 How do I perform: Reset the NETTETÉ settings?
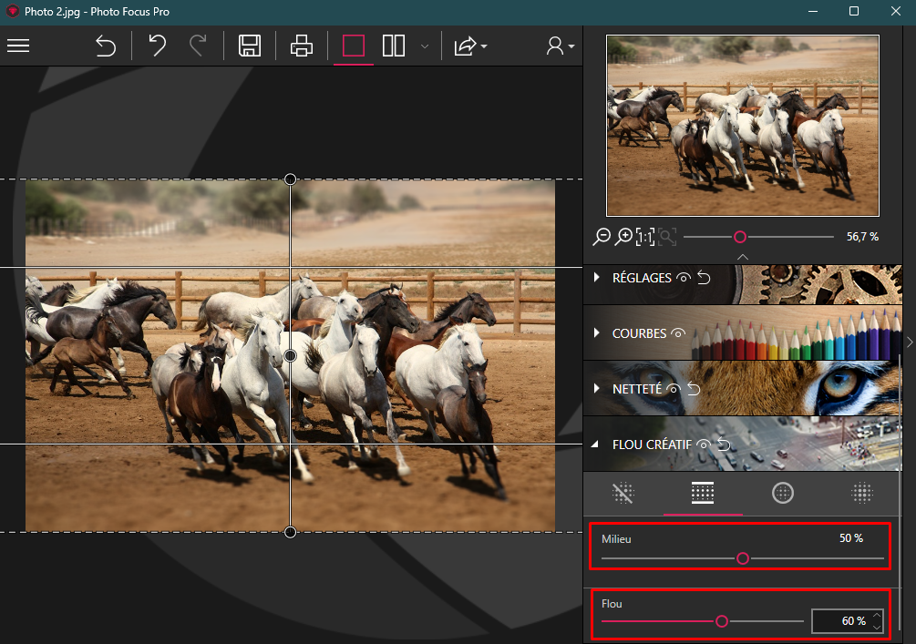[694, 389]
